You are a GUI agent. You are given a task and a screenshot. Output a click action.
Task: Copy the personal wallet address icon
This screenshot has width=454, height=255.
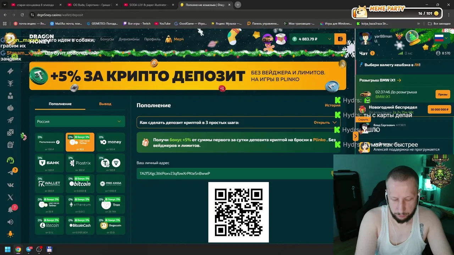pos(332,173)
